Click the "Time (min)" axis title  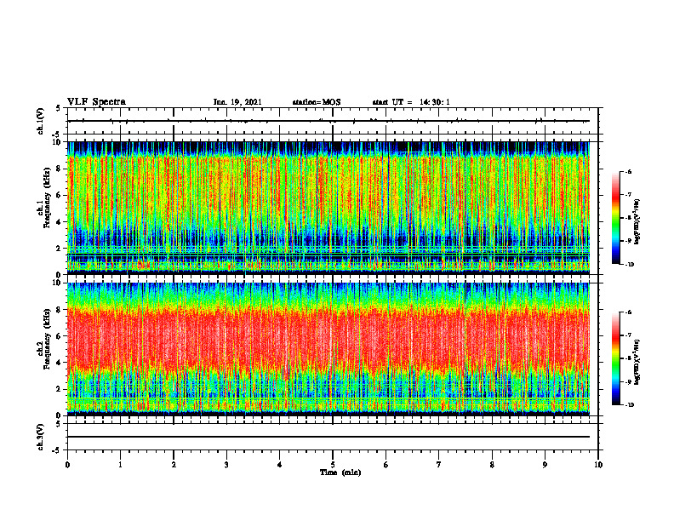340,472
